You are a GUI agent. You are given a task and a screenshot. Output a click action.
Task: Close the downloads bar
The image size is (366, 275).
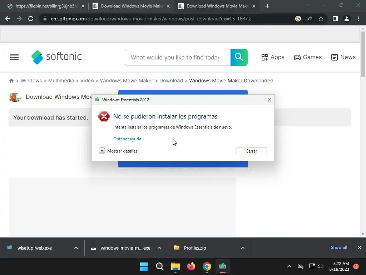point(360,247)
